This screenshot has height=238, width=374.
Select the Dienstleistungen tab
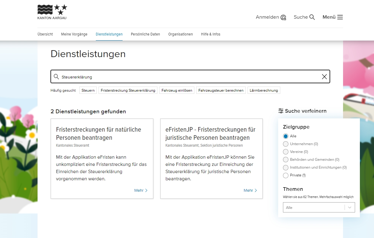(x=109, y=34)
